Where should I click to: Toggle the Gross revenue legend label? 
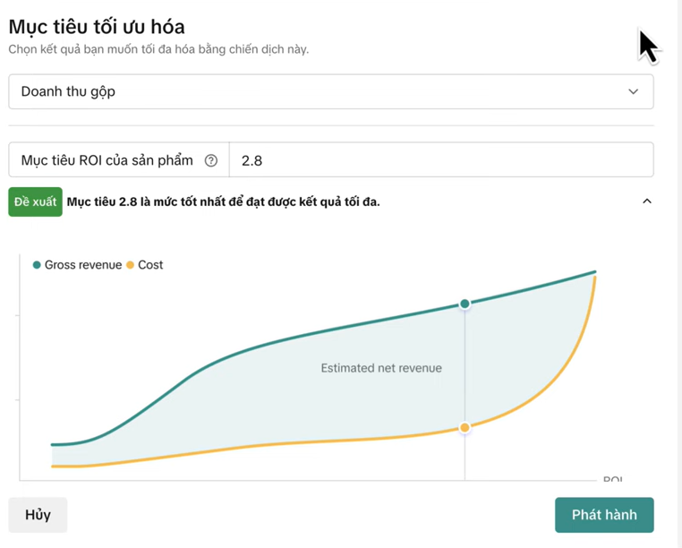82,265
